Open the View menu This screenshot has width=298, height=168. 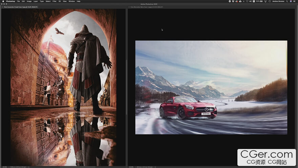(65, 1)
